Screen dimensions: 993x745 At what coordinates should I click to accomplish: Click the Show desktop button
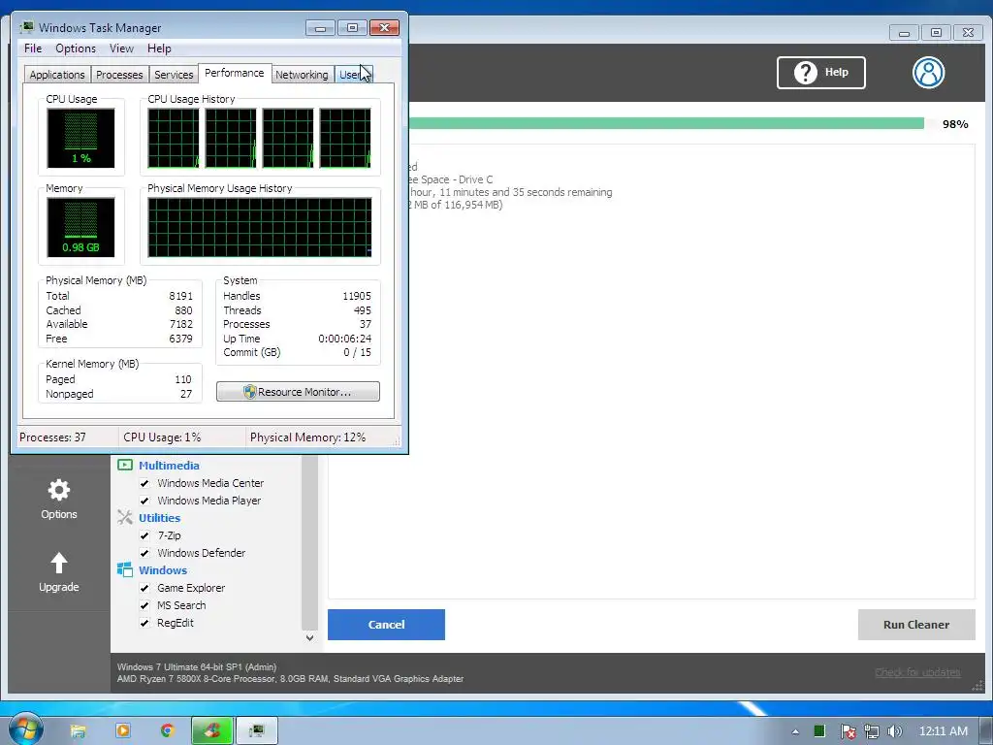[986, 731]
